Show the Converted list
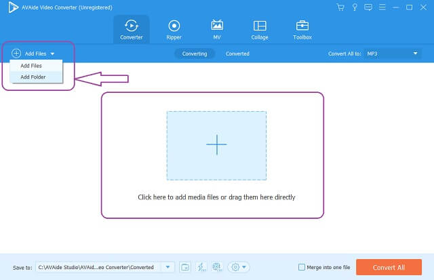This screenshot has height=280, width=434. pyautogui.click(x=237, y=54)
